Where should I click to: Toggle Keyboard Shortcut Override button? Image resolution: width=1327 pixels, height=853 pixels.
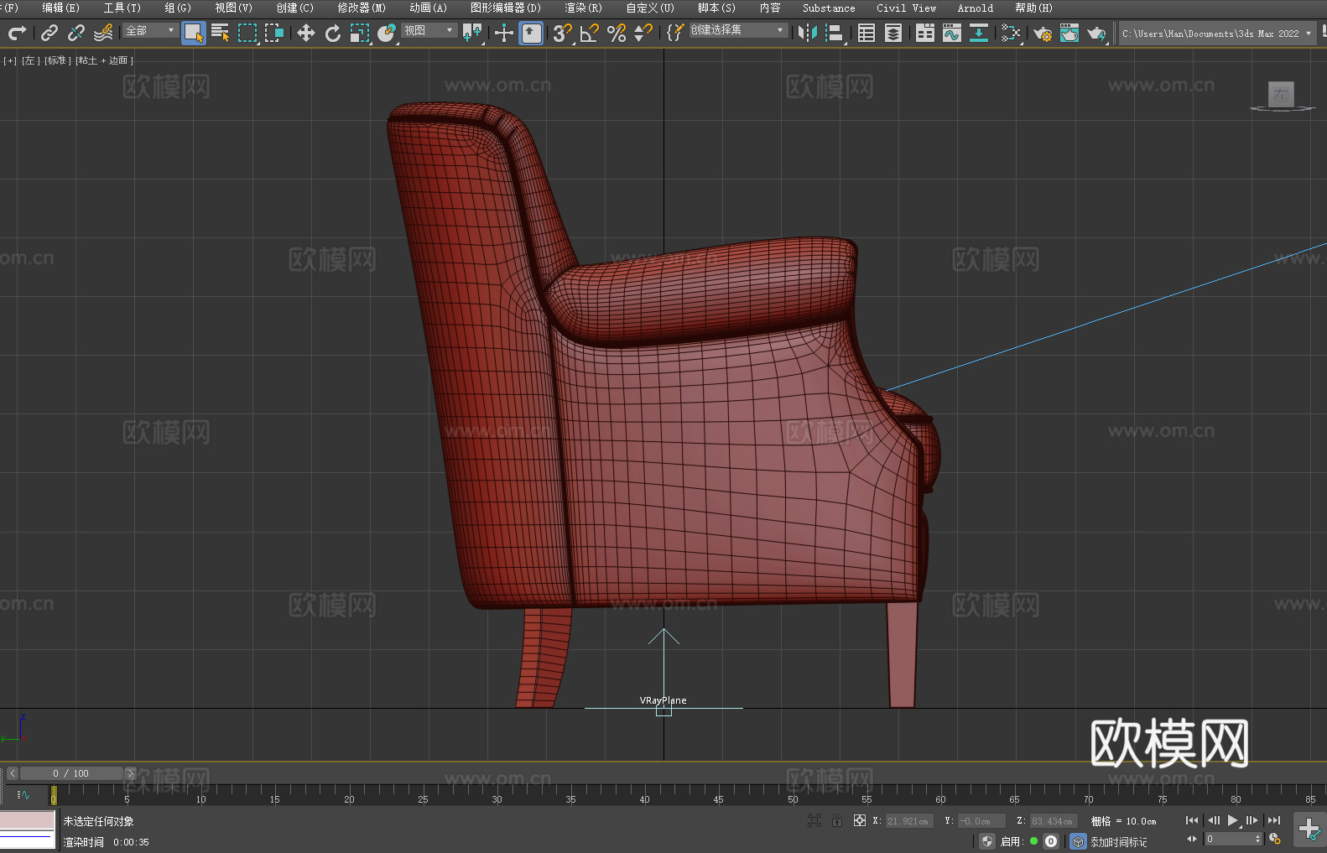531,33
